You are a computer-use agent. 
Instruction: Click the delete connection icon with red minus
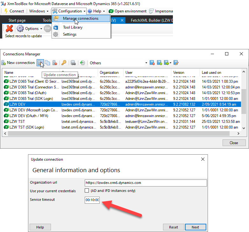pos(55,63)
